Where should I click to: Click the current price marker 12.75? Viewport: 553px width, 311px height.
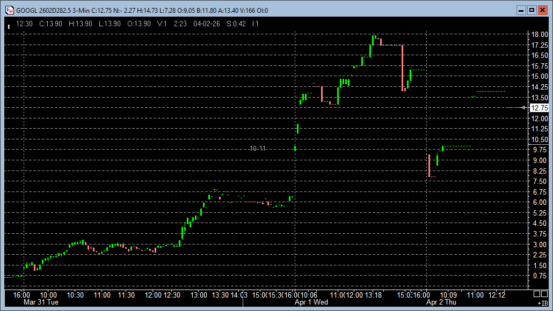pyautogui.click(x=539, y=108)
